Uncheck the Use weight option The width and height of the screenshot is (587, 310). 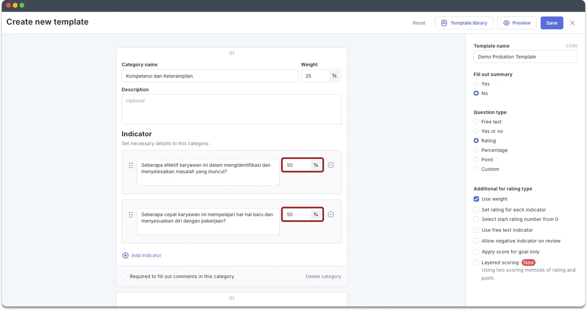pos(476,199)
